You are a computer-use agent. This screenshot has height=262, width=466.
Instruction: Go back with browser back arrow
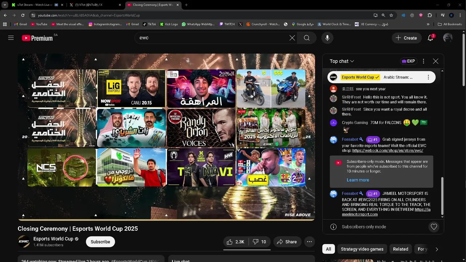(5, 15)
